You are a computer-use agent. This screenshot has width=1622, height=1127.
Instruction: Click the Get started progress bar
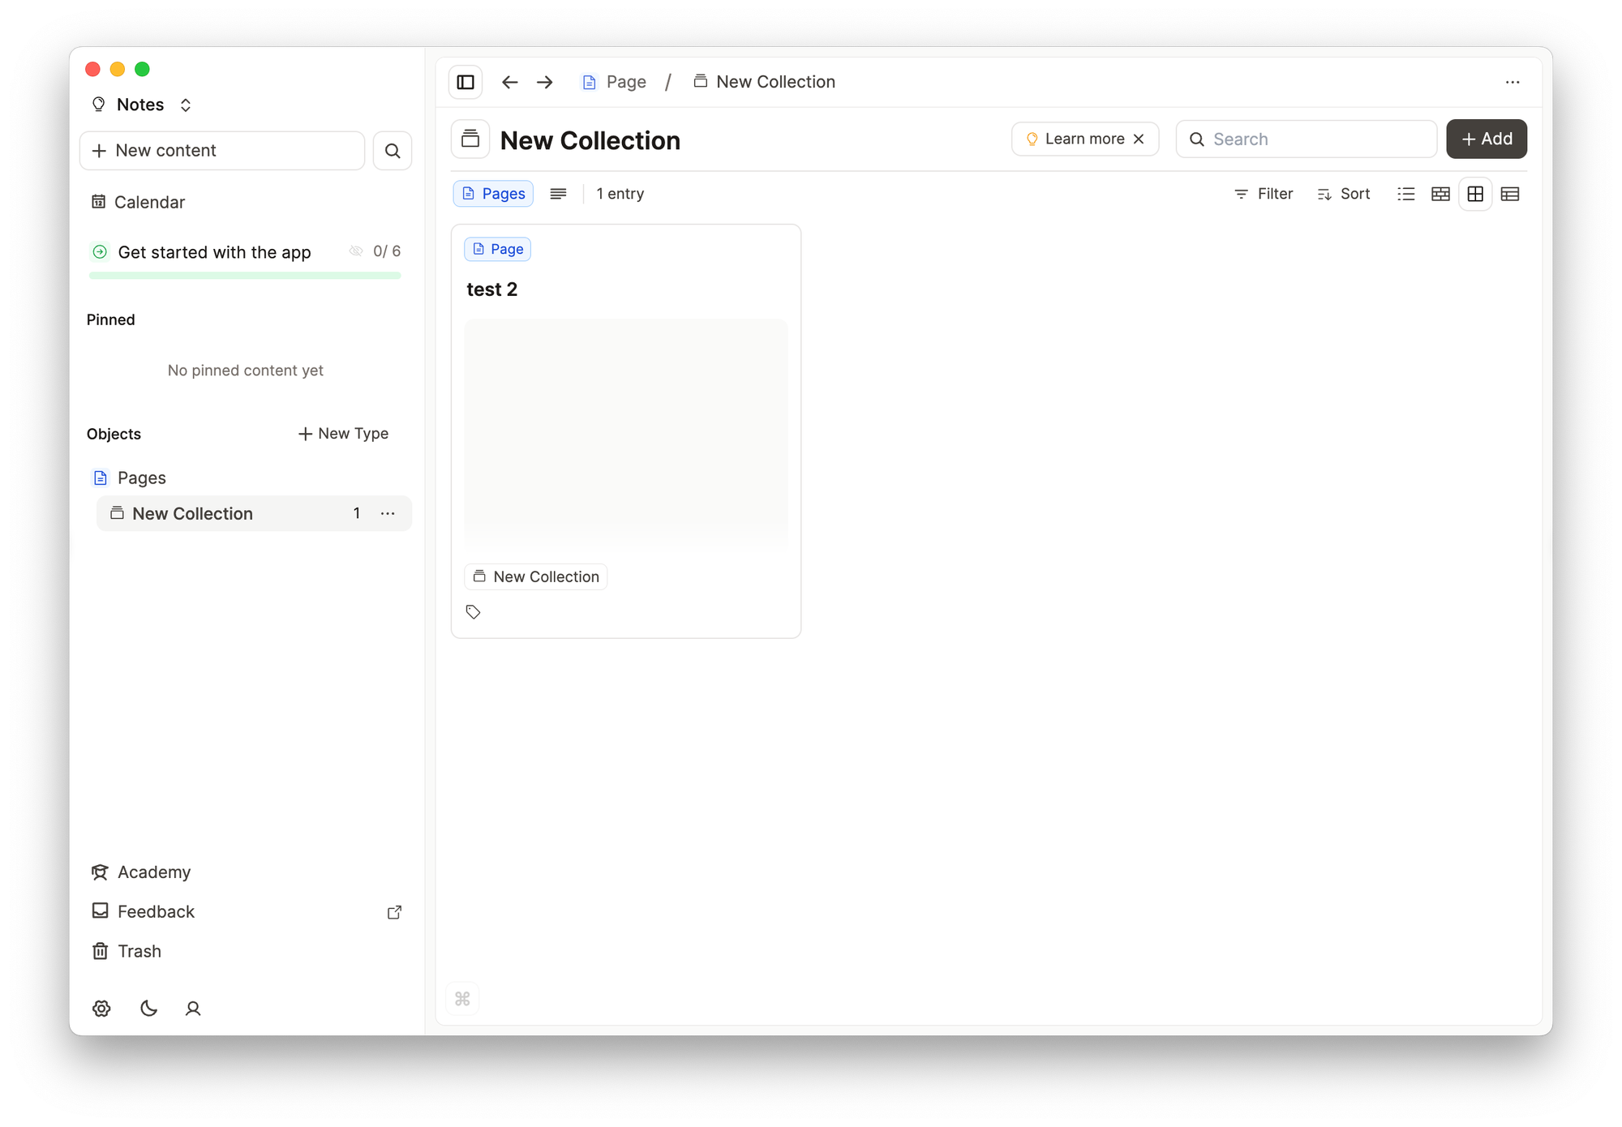point(245,276)
